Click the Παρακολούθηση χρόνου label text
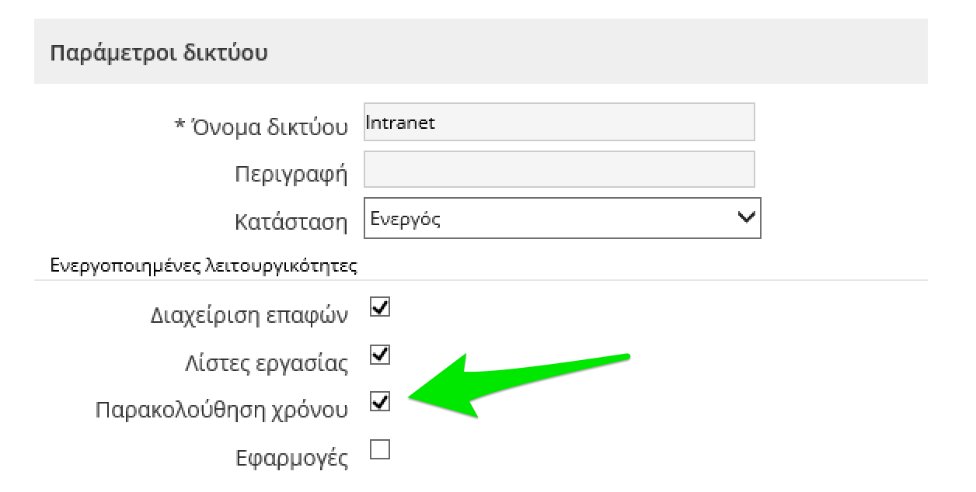 pyautogui.click(x=221, y=409)
